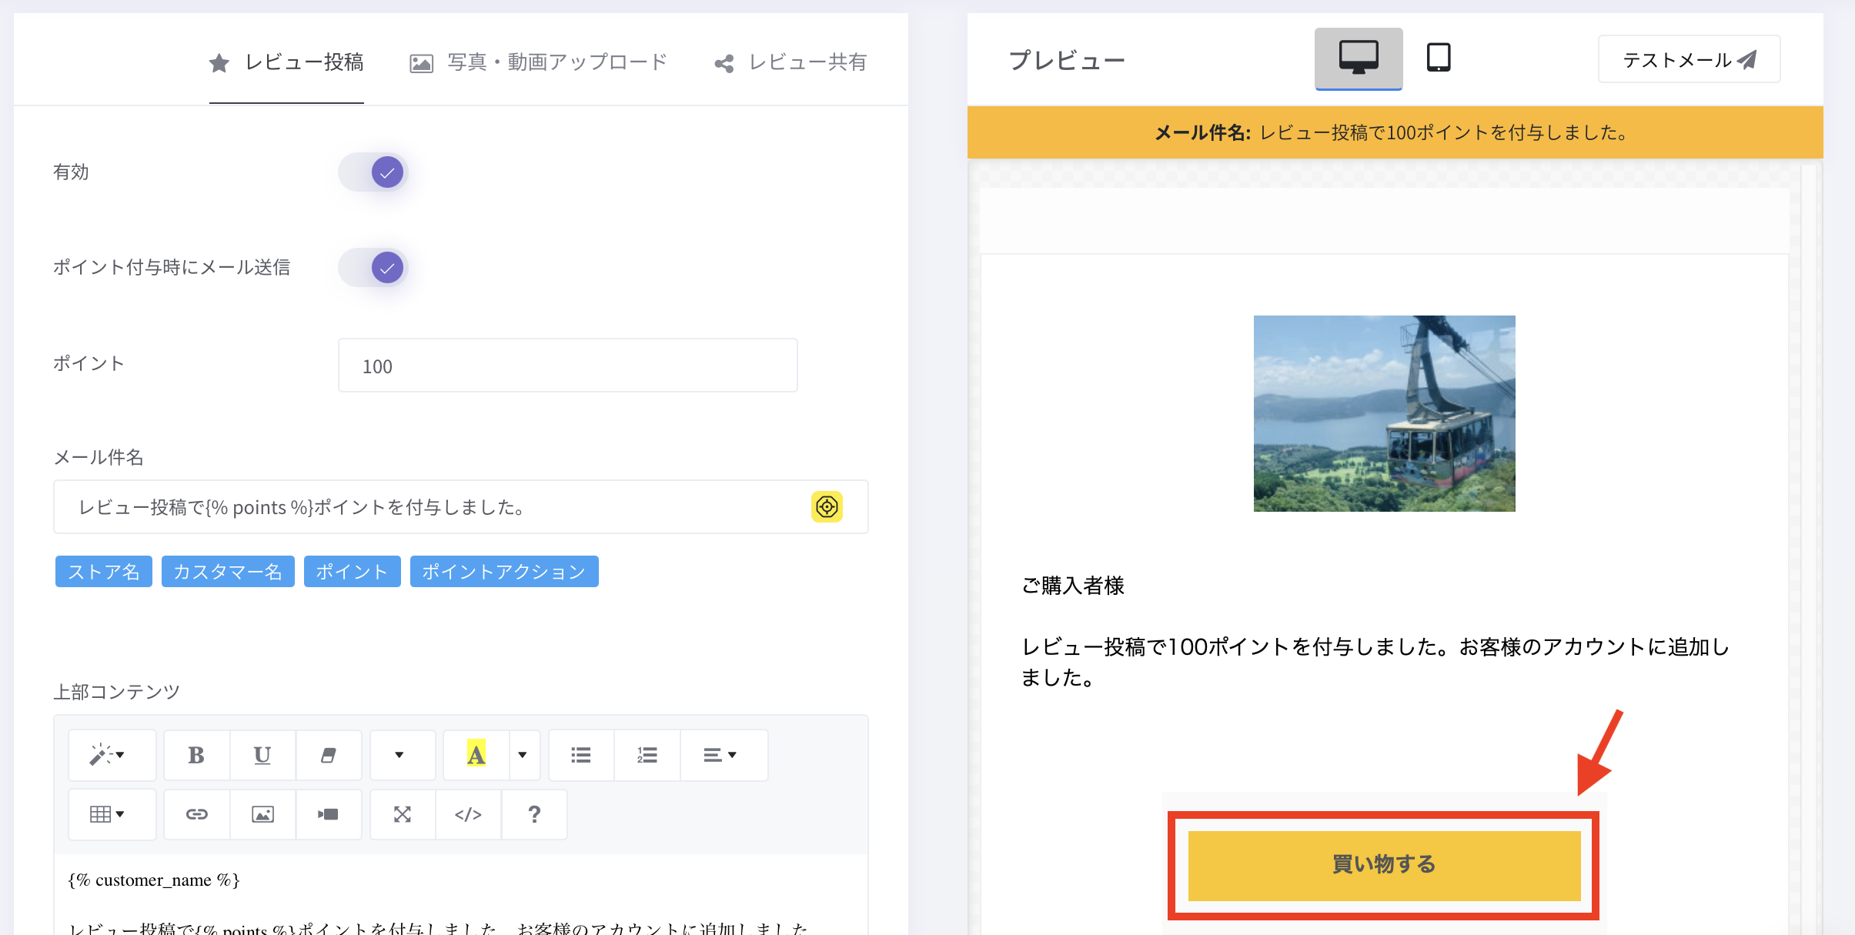1855x935 pixels.
Task: Toggle ポイント付与時にメール送信 switch off
Action: click(374, 268)
